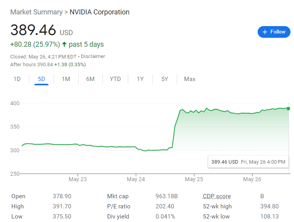Click the Follow button
Viewport: 294px width, 222px height.
[x=274, y=32]
